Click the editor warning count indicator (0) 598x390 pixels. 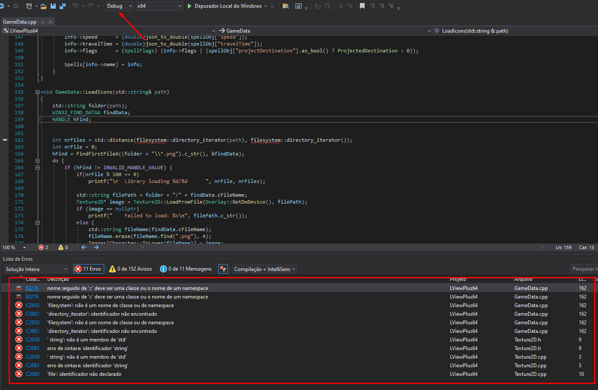point(63,247)
